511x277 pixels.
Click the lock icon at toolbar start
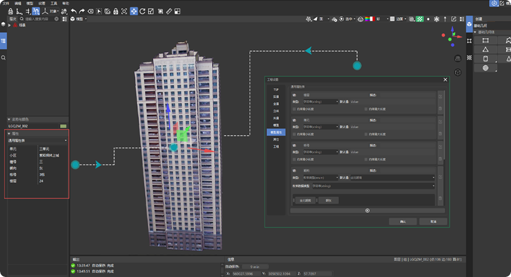pos(11,11)
